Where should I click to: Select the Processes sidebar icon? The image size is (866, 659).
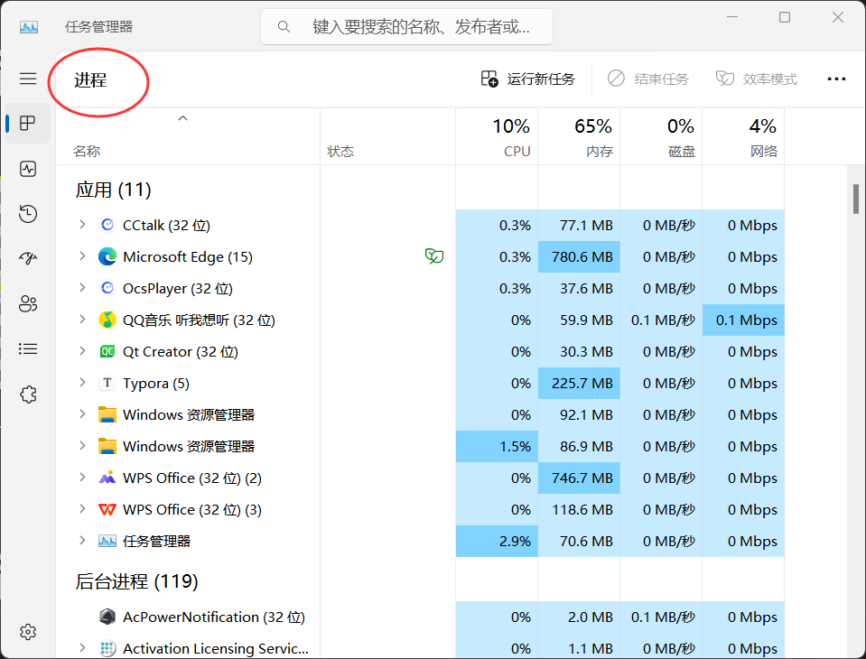28,123
